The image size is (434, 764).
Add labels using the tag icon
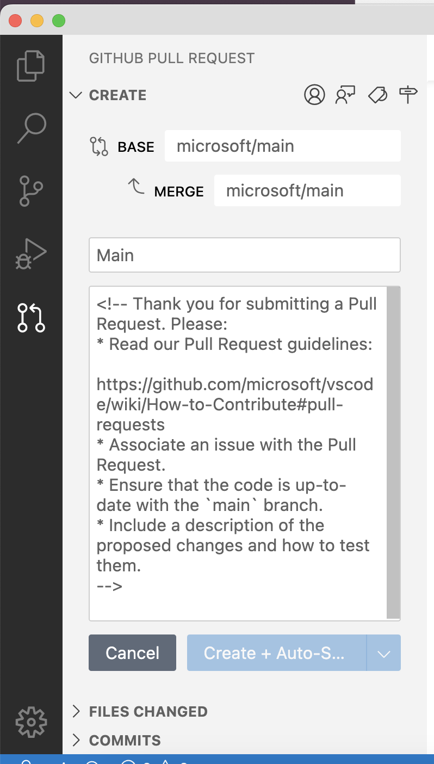click(377, 94)
